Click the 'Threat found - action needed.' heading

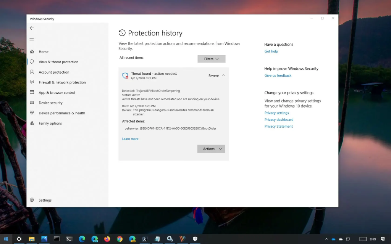pyautogui.click(x=154, y=74)
